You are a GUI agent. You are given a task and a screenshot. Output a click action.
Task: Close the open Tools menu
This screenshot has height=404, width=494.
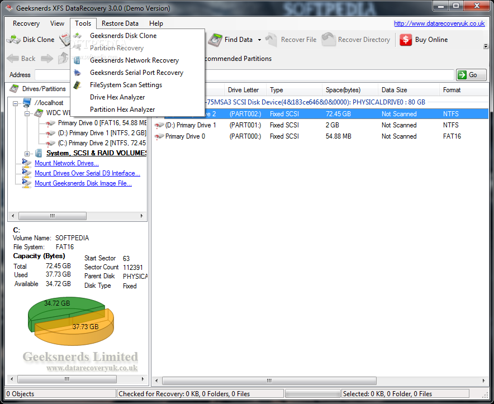pos(83,23)
